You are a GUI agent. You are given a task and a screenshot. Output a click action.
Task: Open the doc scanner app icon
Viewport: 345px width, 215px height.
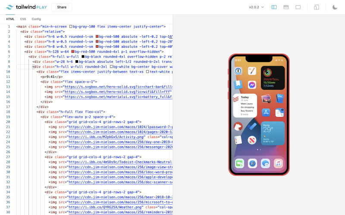tap(279, 113)
